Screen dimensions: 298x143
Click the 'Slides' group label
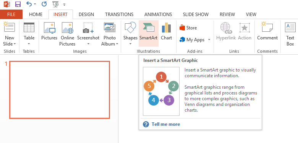point(9,51)
